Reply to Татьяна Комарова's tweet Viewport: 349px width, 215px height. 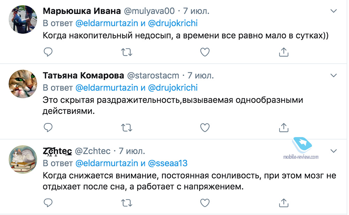(48, 127)
